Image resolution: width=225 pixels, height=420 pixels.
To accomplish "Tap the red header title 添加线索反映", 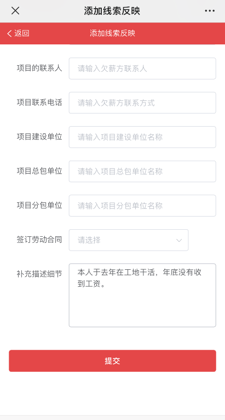I will click(x=112, y=33).
